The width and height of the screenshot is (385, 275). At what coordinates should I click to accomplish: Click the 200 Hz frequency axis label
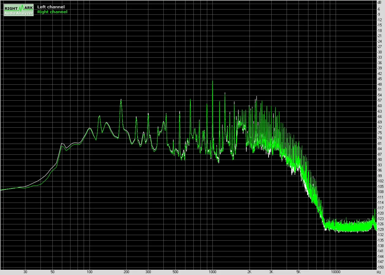[x=126, y=272]
